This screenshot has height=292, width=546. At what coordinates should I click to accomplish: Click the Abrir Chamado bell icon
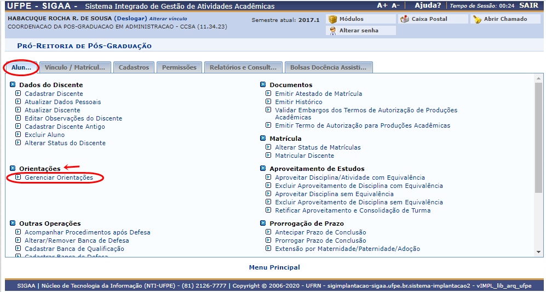pos(477,19)
